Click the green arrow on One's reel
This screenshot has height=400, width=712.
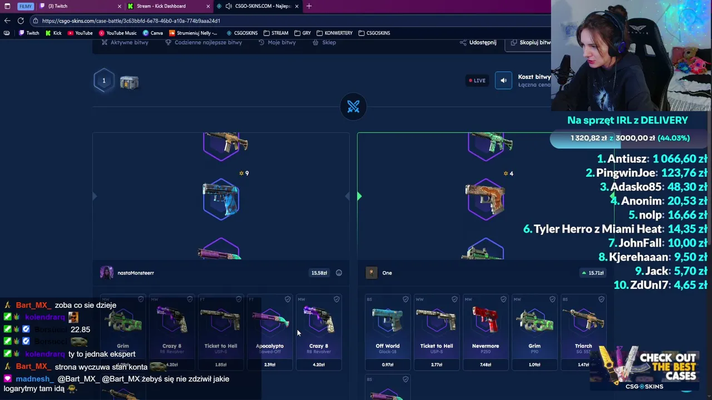coord(359,196)
